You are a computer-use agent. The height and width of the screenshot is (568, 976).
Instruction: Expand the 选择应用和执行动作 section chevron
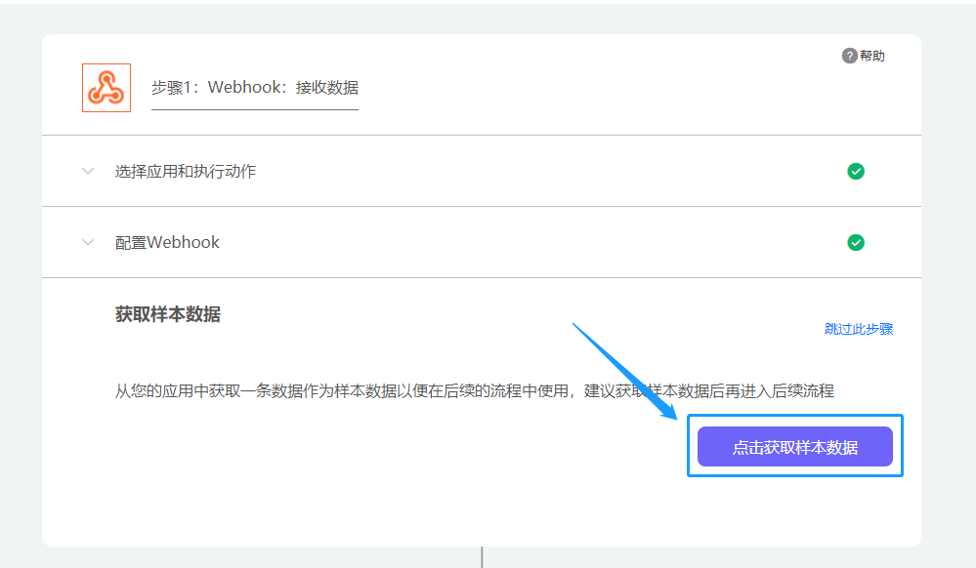88,171
